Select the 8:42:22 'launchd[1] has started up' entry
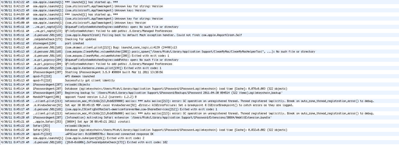The height and width of the screenshot is (145, 399). tap(200, 2)
